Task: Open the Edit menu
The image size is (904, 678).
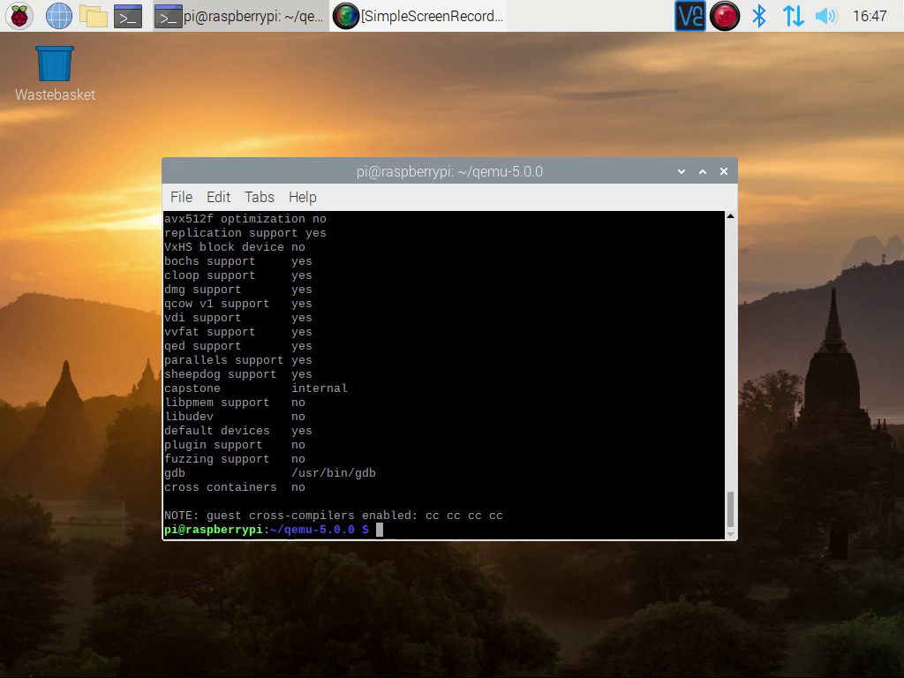Action: [x=218, y=197]
